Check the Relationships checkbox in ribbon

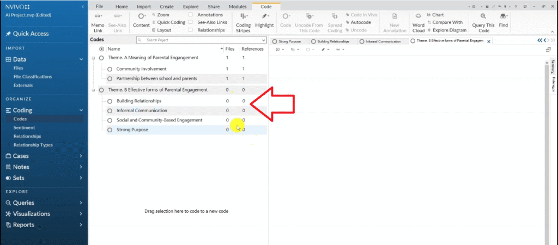click(x=190, y=30)
